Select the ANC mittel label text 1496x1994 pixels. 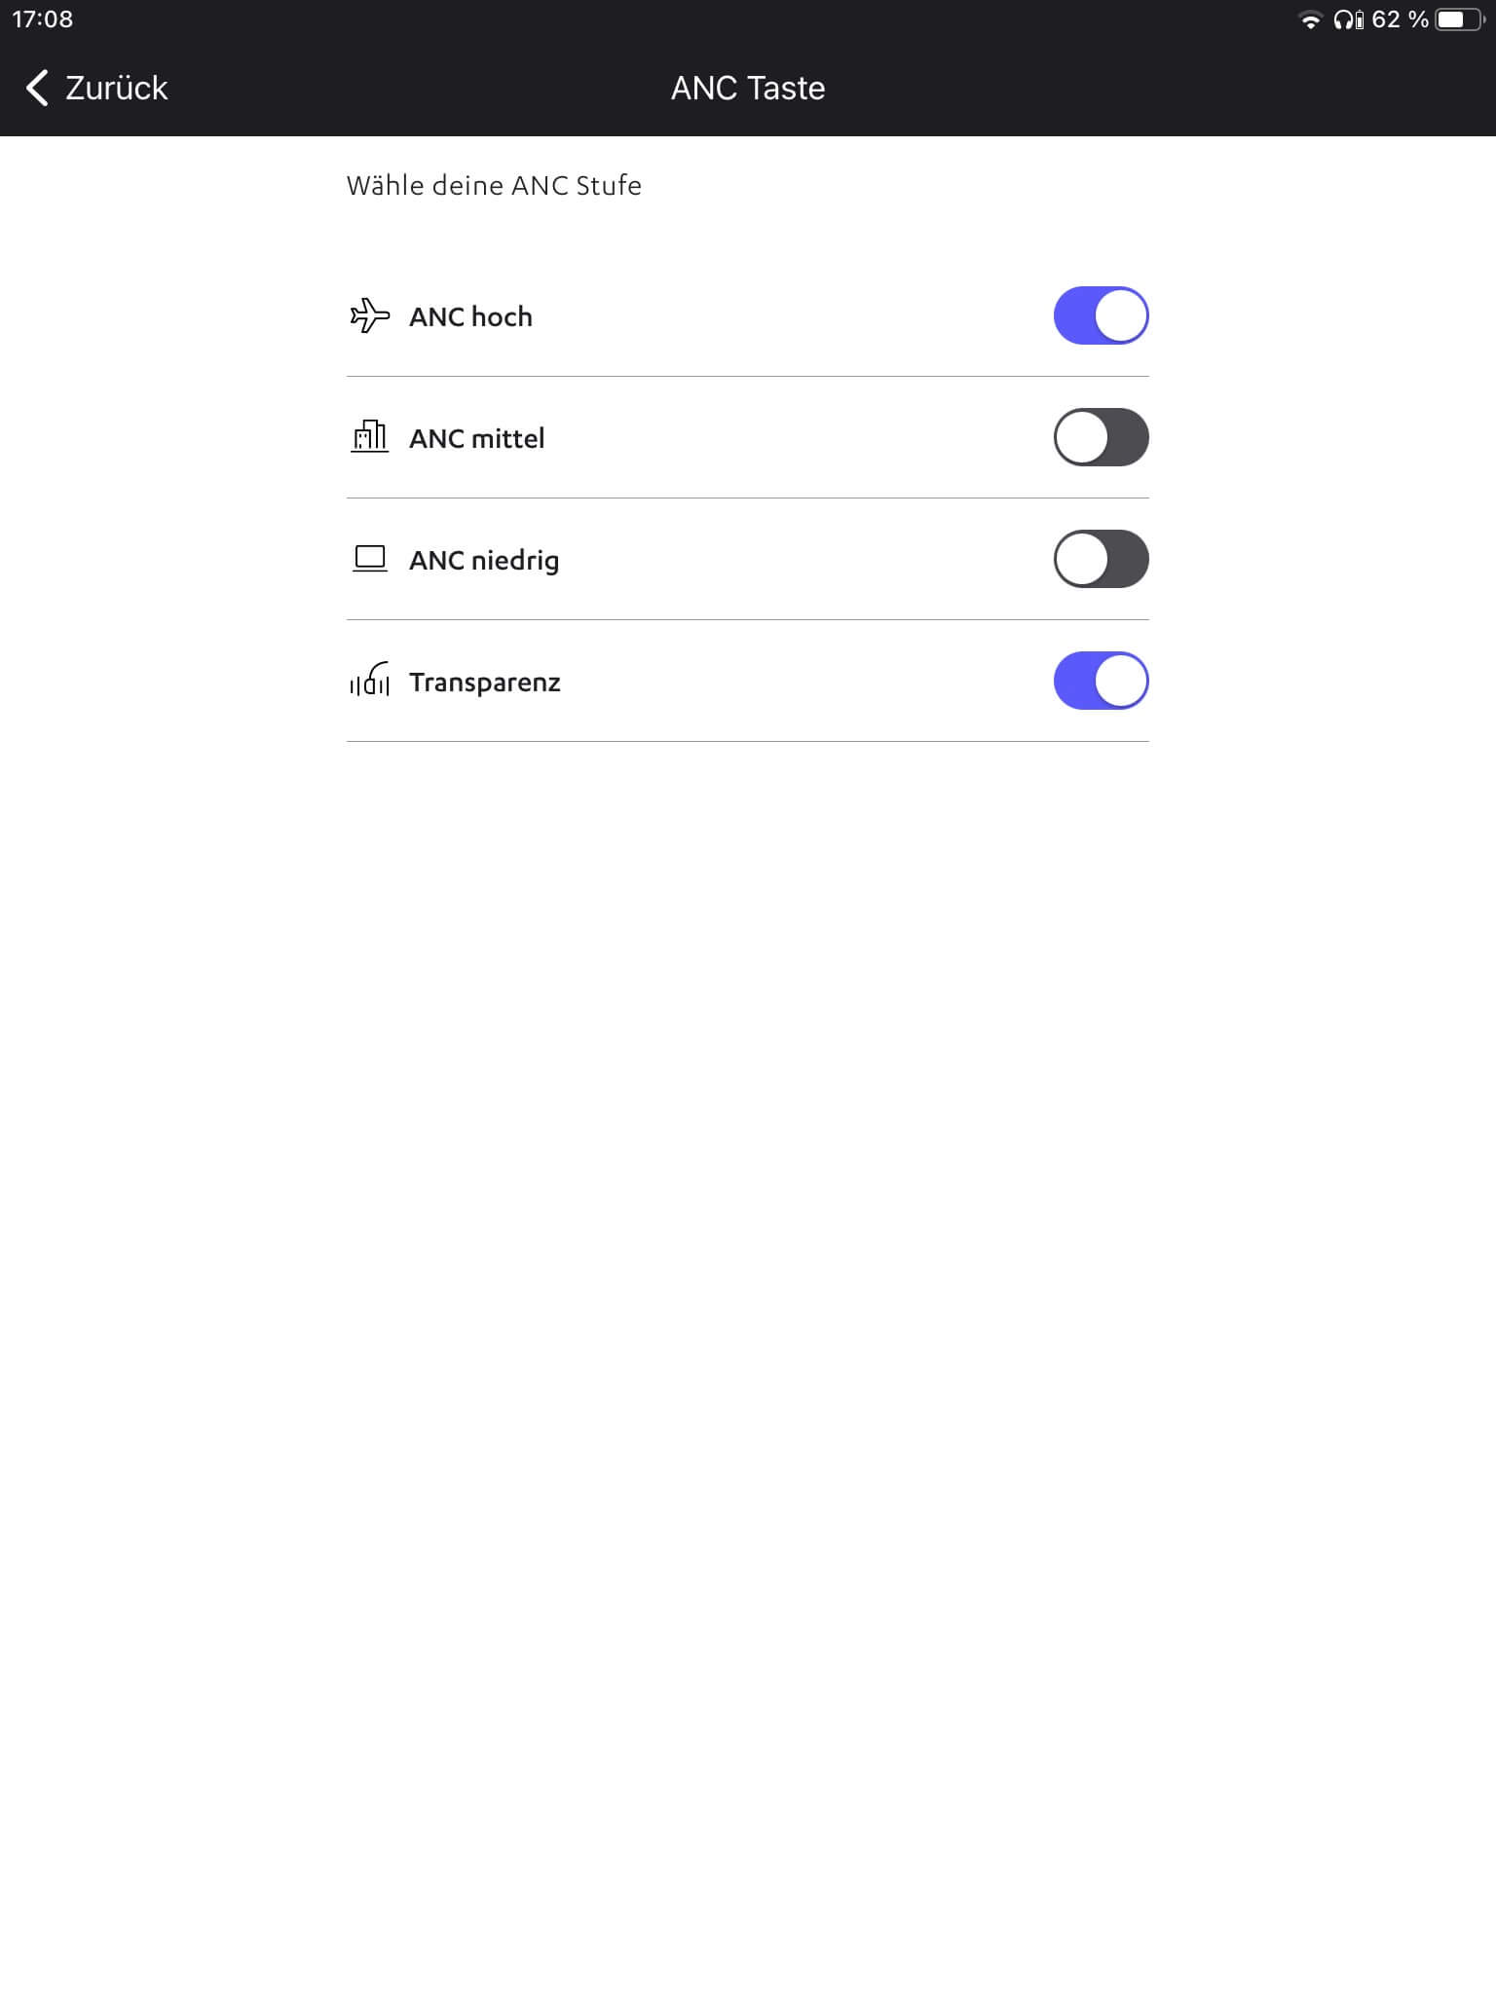pos(476,438)
